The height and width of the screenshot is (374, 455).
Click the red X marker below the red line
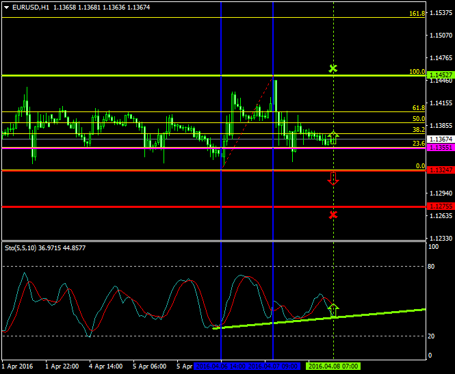(x=333, y=215)
